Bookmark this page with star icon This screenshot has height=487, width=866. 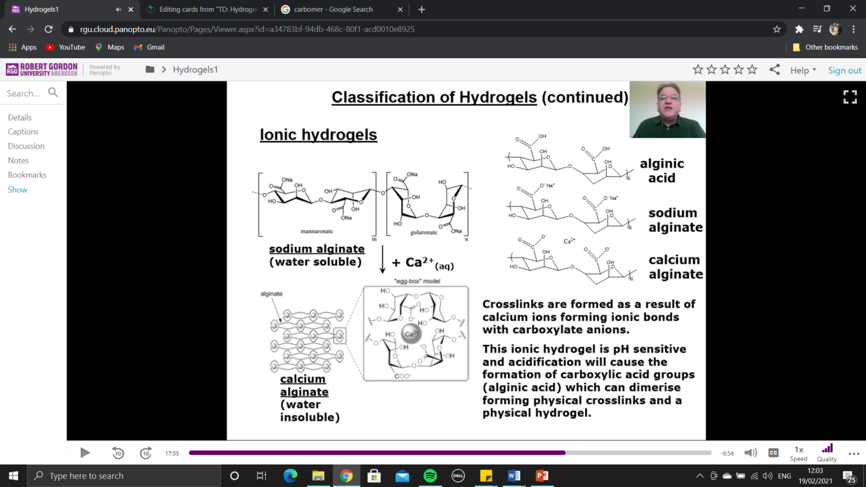point(776,29)
